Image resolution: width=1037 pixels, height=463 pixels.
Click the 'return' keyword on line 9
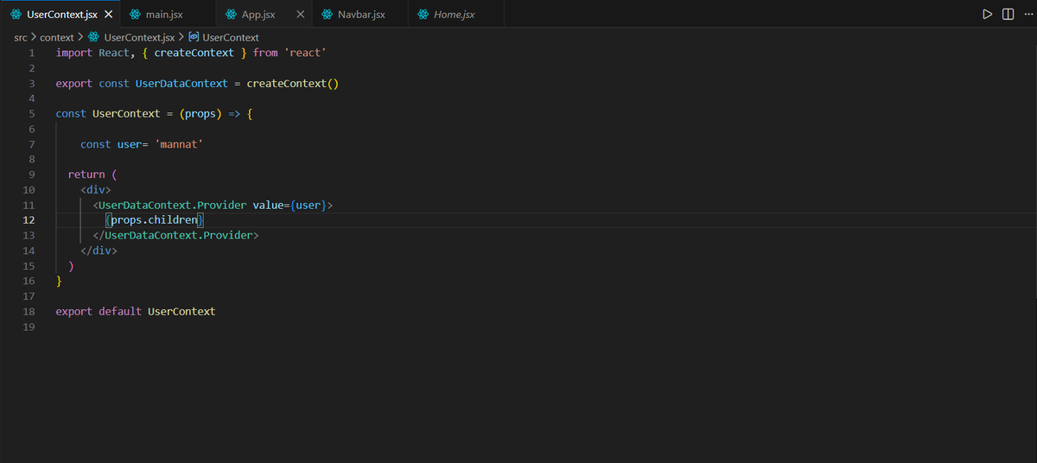[x=86, y=174]
